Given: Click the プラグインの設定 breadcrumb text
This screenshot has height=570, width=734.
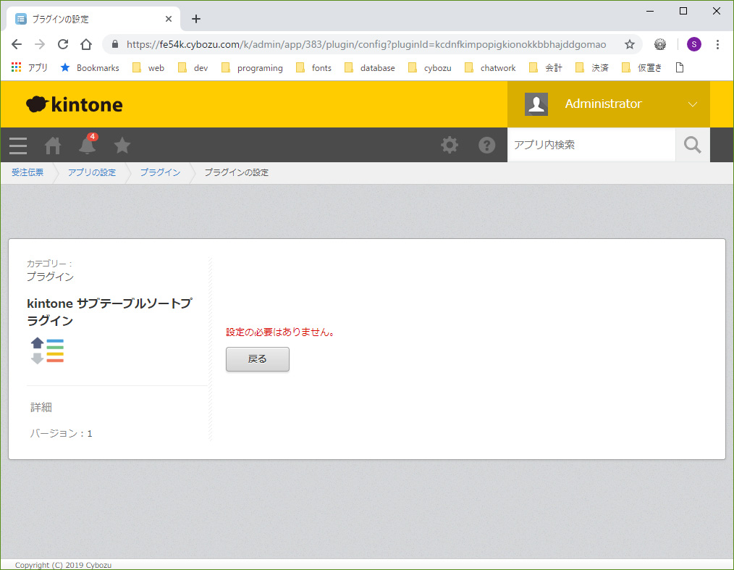Looking at the screenshot, I should pos(237,172).
